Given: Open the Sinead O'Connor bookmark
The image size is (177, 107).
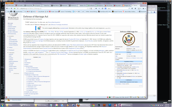Looking at the screenshot, I should coord(117,12).
